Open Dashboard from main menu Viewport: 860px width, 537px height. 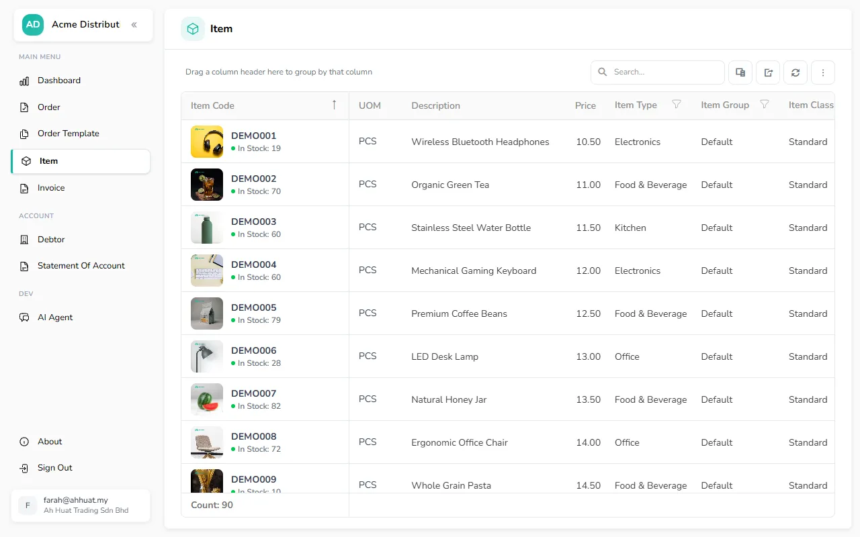tap(81, 81)
